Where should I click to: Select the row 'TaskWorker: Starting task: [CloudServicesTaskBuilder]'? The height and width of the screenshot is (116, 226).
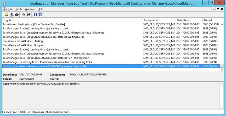[x=111, y=24]
